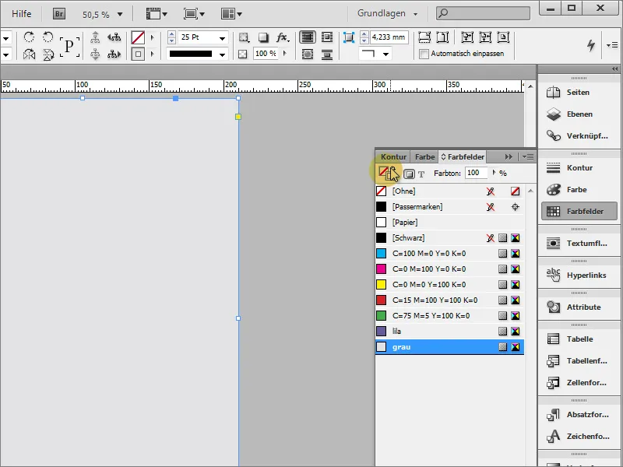Open the Verknüpfungen panel
Screen dimensions: 623x467
point(579,136)
